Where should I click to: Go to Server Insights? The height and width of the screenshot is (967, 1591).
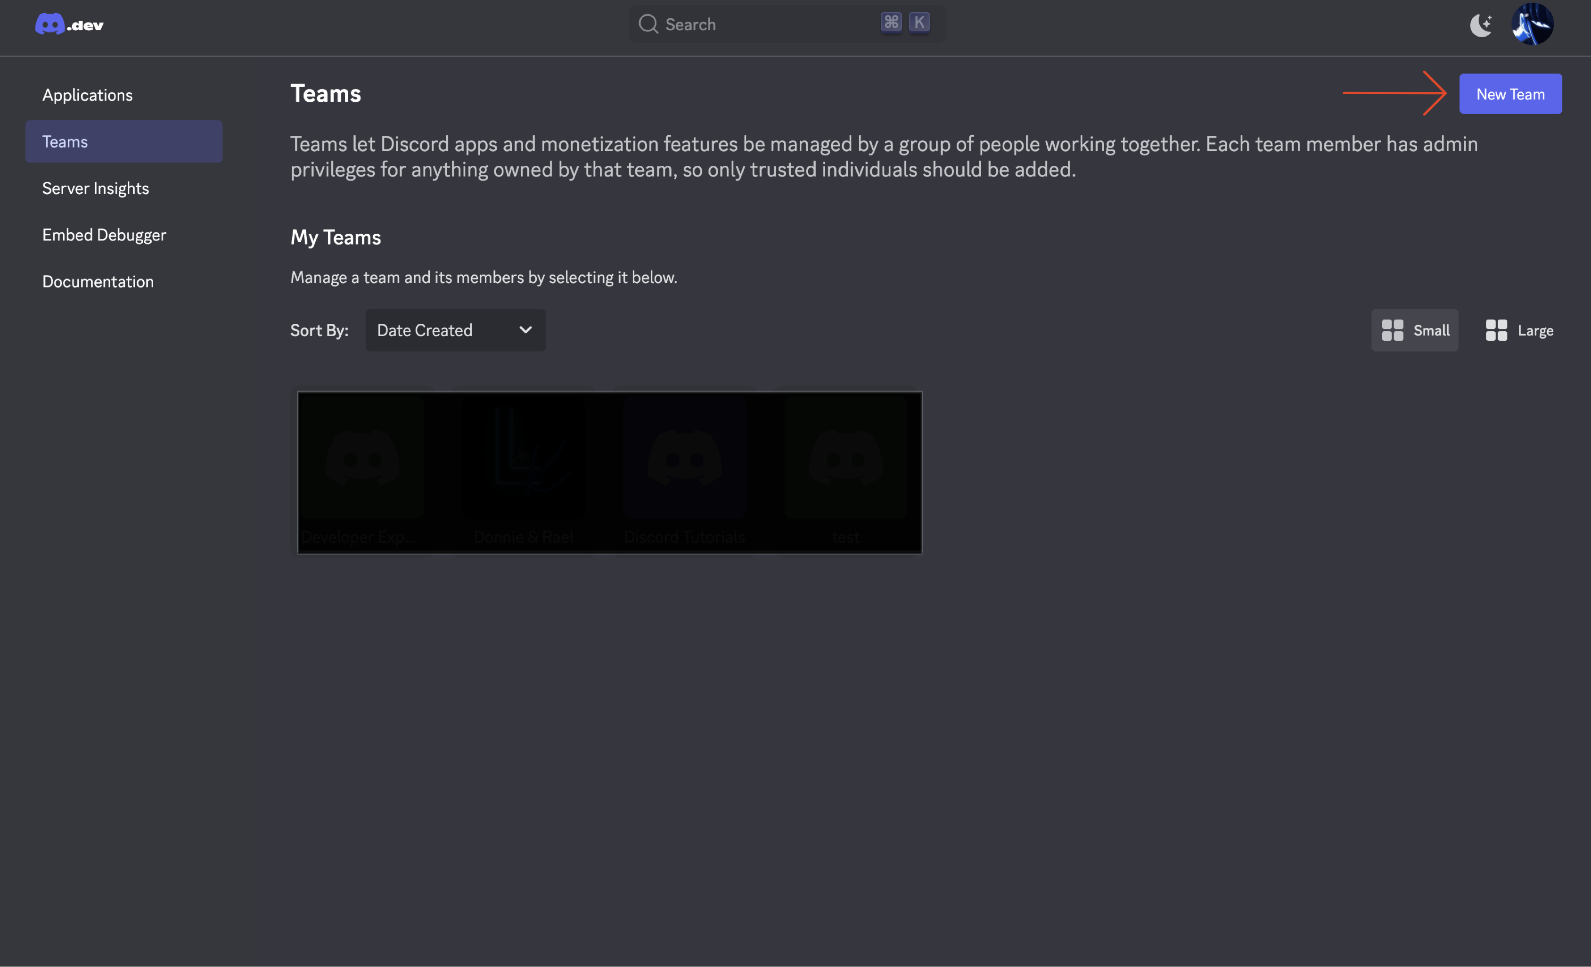(x=96, y=188)
